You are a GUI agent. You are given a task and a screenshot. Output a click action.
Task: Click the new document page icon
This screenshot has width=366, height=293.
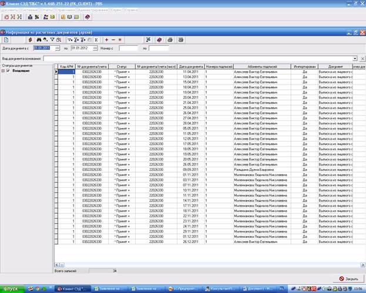6,40
